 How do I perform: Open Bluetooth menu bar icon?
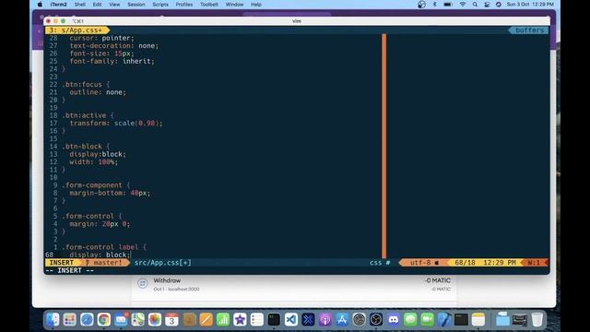[x=434, y=5]
